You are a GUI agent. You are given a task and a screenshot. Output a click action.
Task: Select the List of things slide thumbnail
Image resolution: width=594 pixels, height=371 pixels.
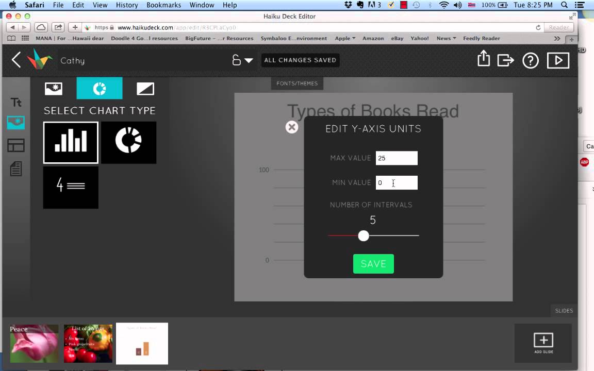[x=88, y=344]
